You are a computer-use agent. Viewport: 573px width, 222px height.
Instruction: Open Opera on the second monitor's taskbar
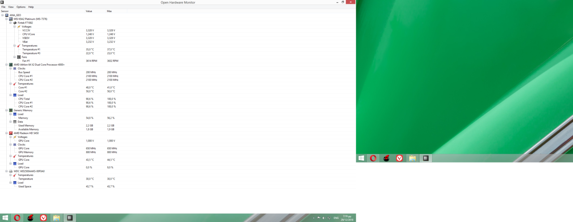tap(373, 158)
